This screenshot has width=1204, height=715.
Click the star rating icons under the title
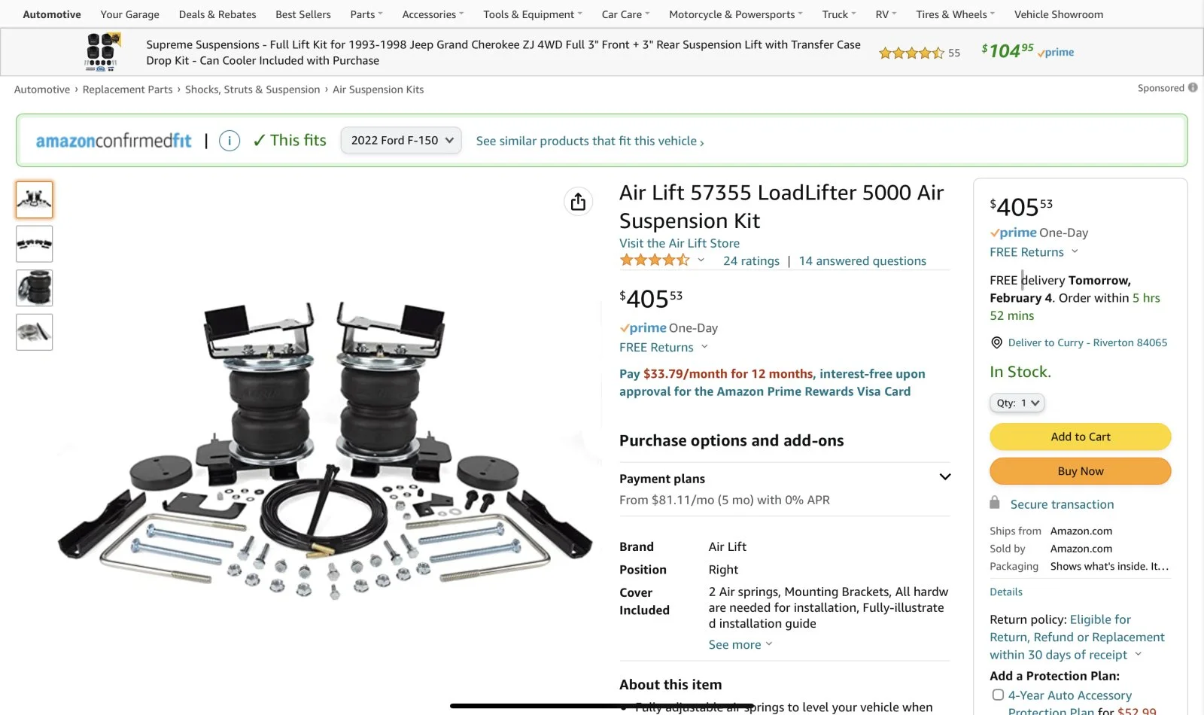[x=654, y=260]
